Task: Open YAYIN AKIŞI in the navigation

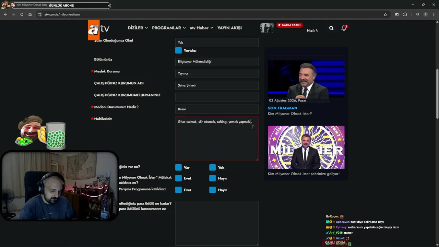Action: coord(229,28)
